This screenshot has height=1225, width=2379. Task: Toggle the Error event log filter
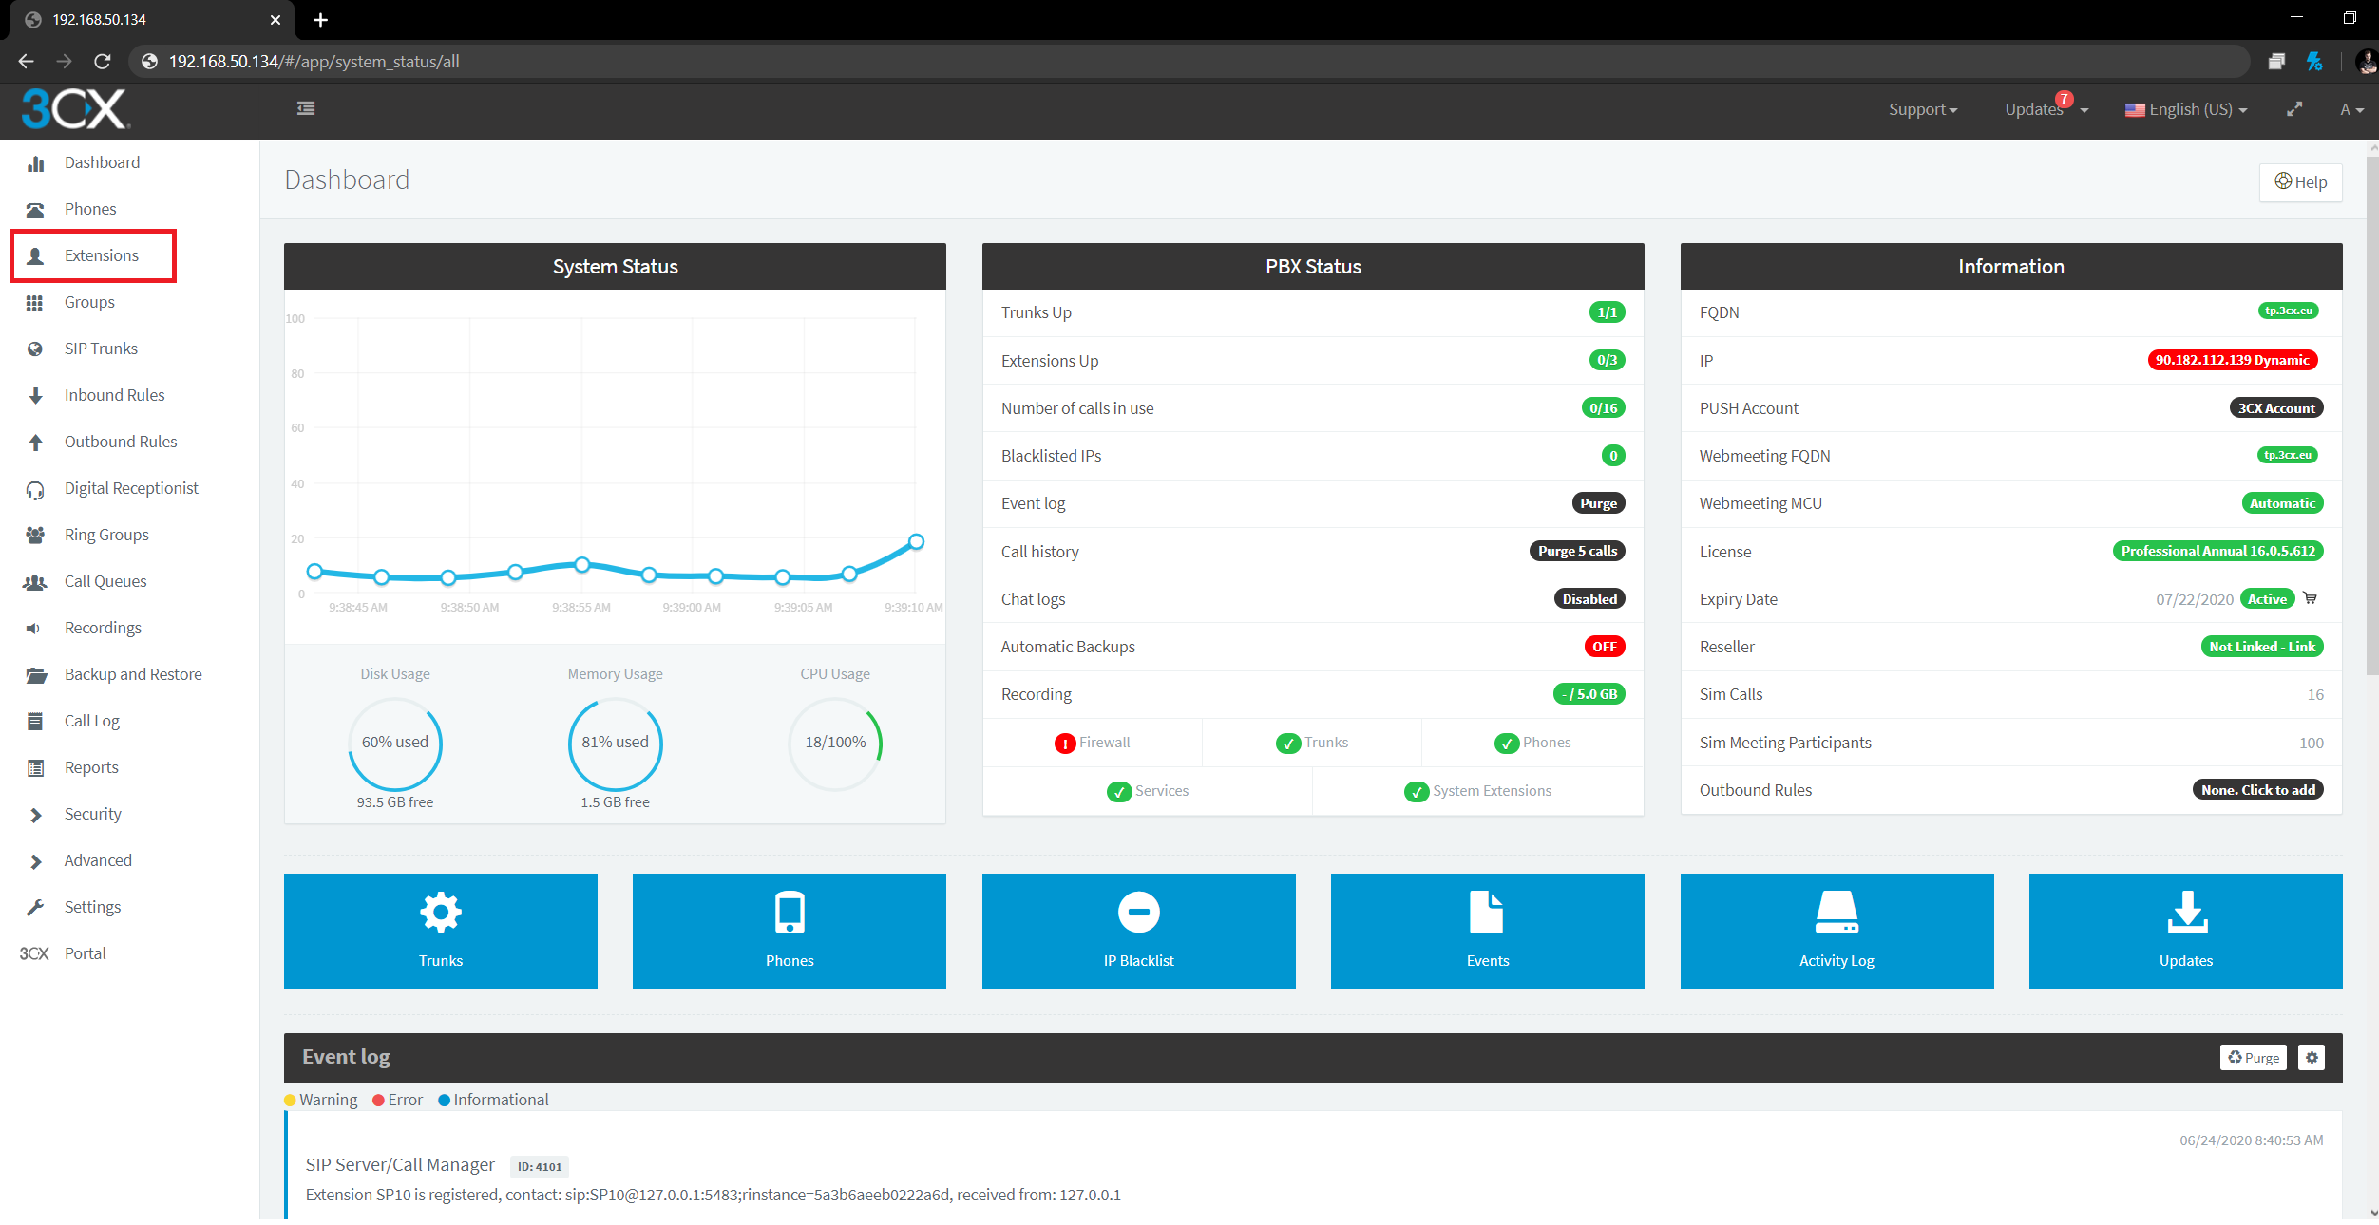[397, 1100]
